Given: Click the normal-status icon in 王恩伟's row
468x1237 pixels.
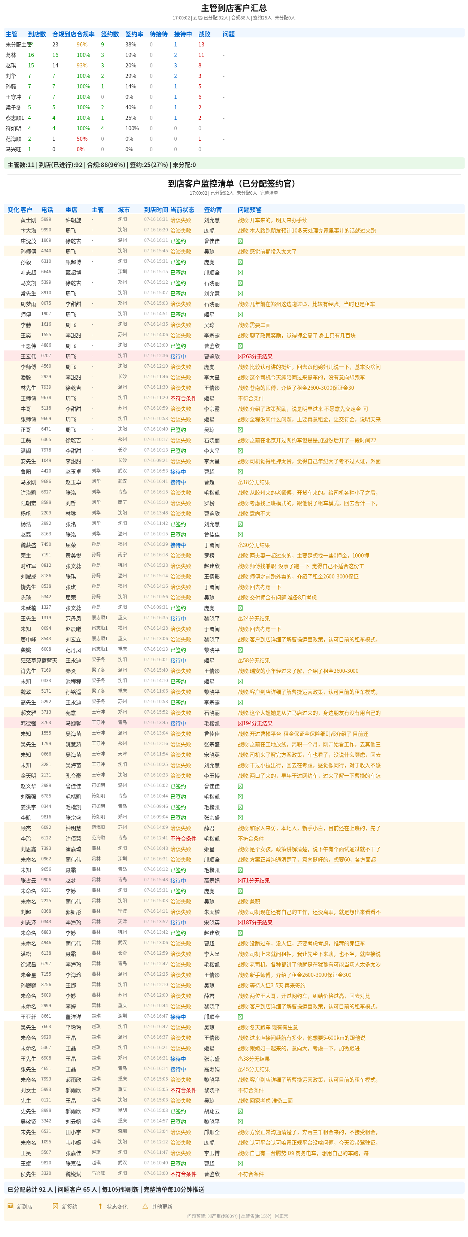Looking at the screenshot, I should [x=240, y=346].
